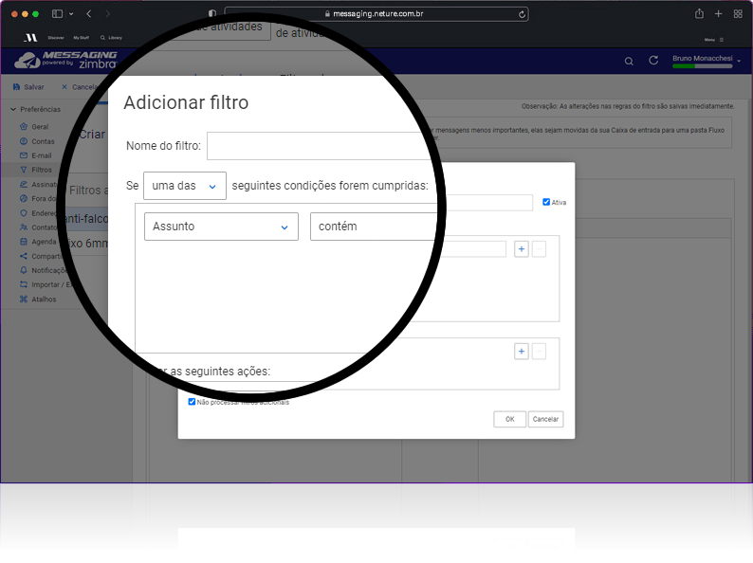Click the Importar / Exportar arrows icon
This screenshot has height=563, width=753.
(24, 284)
